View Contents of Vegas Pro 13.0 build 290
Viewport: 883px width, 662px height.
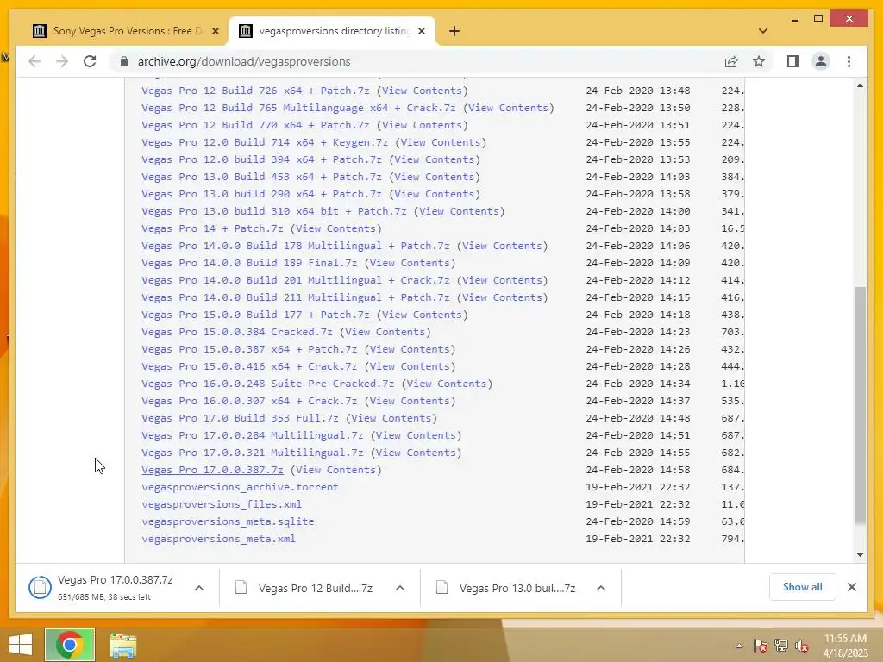tap(435, 194)
